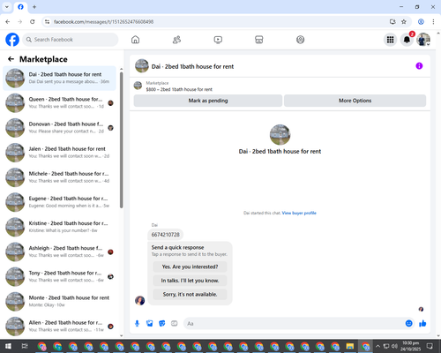Open the conversation with Ashleigh

59,252
